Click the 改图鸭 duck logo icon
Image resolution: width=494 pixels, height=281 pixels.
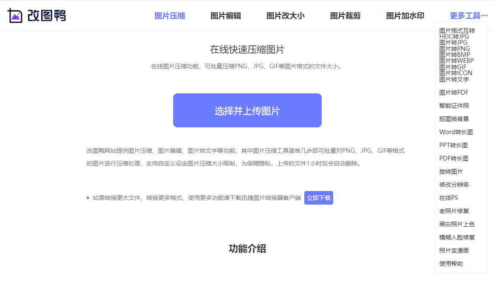(x=15, y=15)
